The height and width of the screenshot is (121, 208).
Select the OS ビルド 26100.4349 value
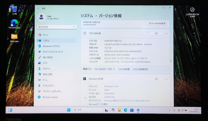(109, 97)
